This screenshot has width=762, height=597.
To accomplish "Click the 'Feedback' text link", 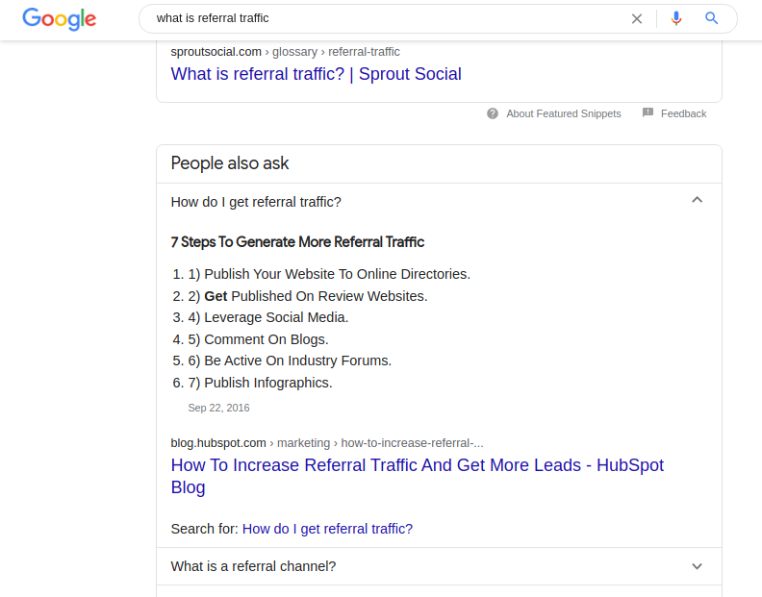I will [683, 113].
